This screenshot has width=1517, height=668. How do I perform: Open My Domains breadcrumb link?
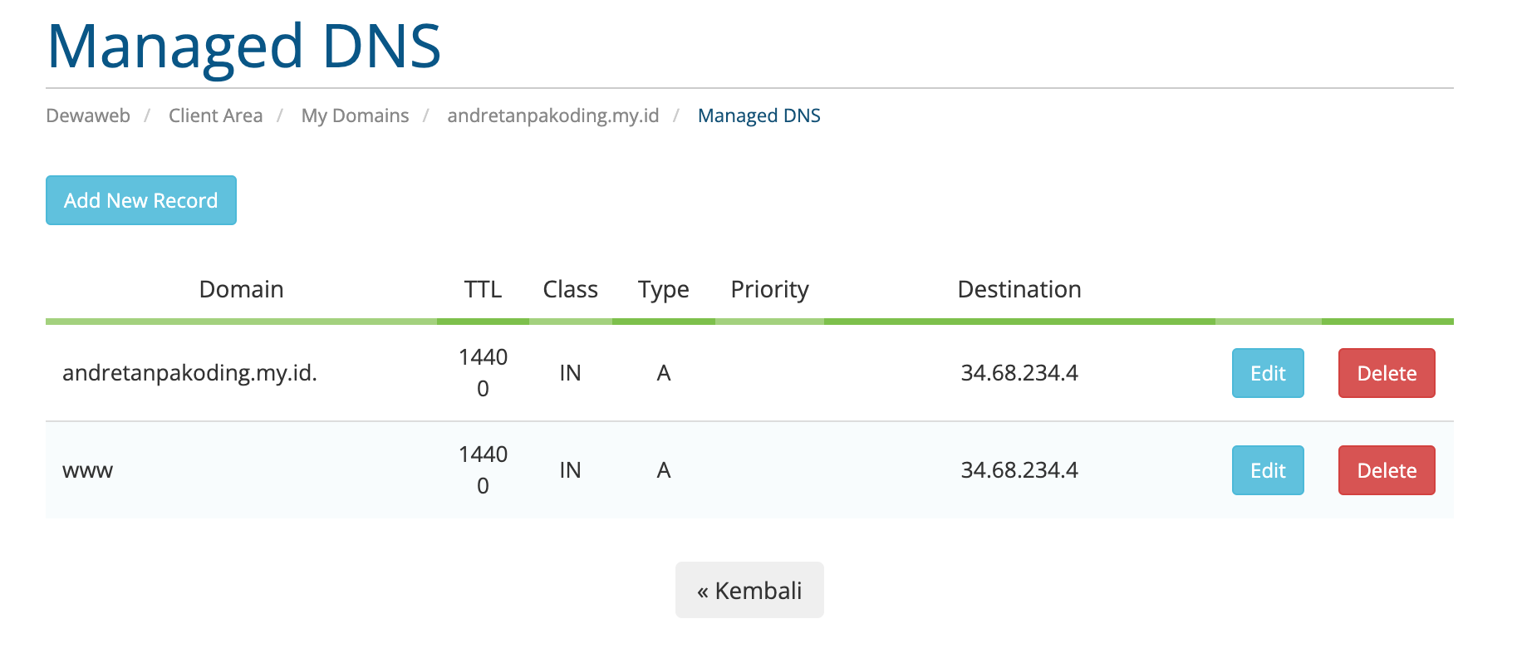click(355, 115)
